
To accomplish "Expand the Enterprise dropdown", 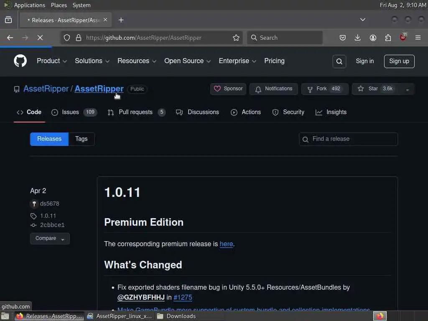I will 237,61.
